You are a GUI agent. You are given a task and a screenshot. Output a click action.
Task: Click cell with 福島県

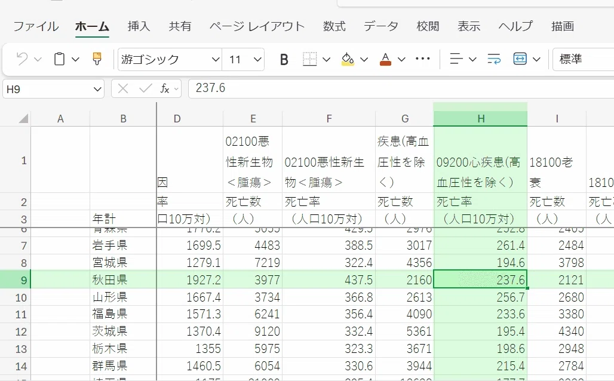(123, 315)
